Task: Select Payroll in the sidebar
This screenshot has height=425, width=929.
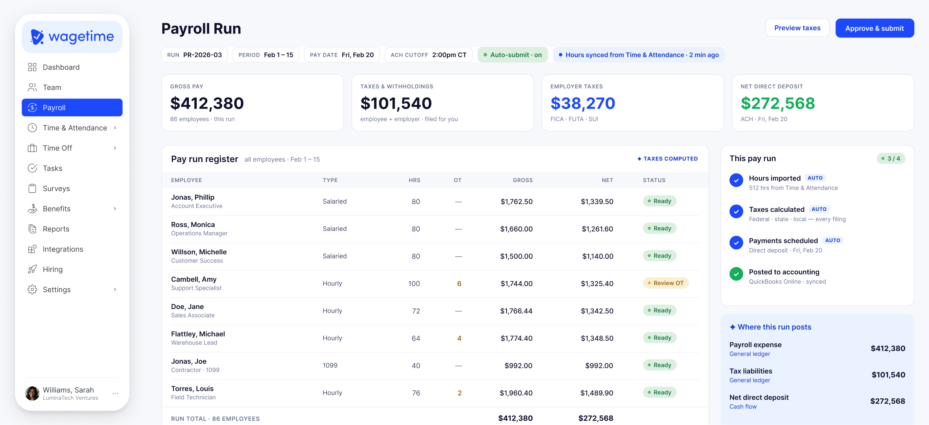Action: click(72, 107)
